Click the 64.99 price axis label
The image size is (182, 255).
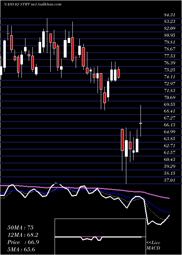click(x=170, y=132)
